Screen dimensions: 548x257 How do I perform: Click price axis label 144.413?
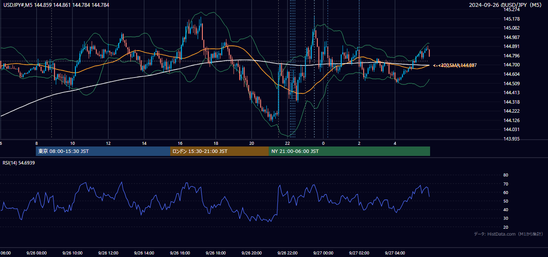coord(512,93)
